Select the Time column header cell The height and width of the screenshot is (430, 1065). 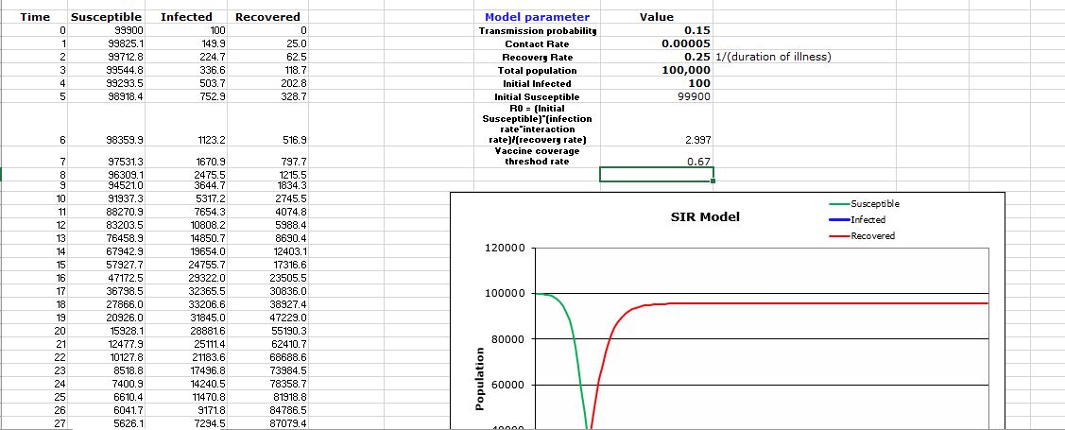(x=35, y=17)
